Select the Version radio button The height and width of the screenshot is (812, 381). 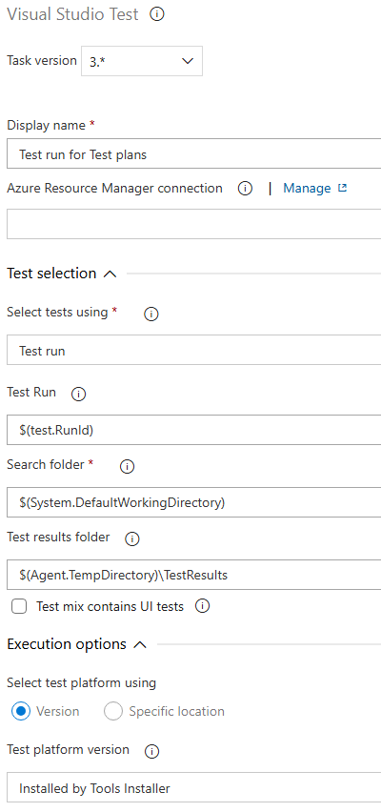pyautogui.click(x=21, y=711)
